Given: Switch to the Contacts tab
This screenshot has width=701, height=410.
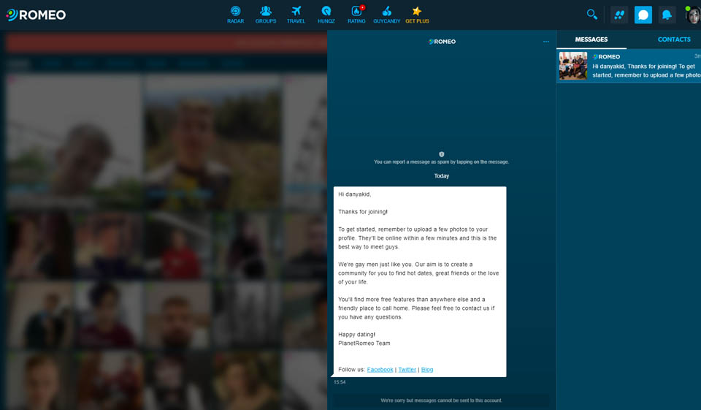Looking at the screenshot, I should (673, 39).
